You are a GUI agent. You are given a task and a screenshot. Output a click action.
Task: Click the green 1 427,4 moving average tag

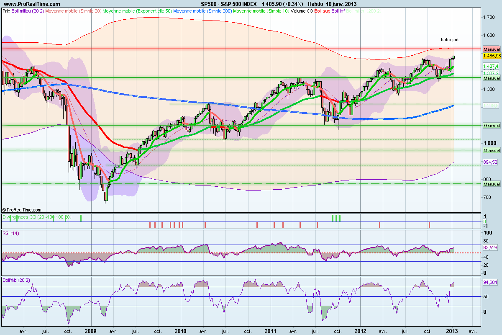pyautogui.click(x=490, y=66)
